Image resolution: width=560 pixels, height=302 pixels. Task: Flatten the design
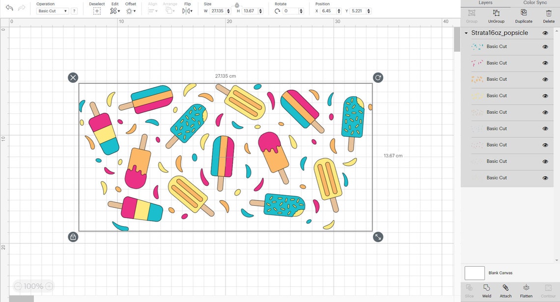[x=526, y=290]
